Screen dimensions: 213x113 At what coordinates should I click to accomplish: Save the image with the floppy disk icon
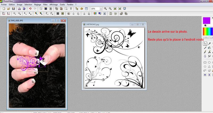(13, 9)
